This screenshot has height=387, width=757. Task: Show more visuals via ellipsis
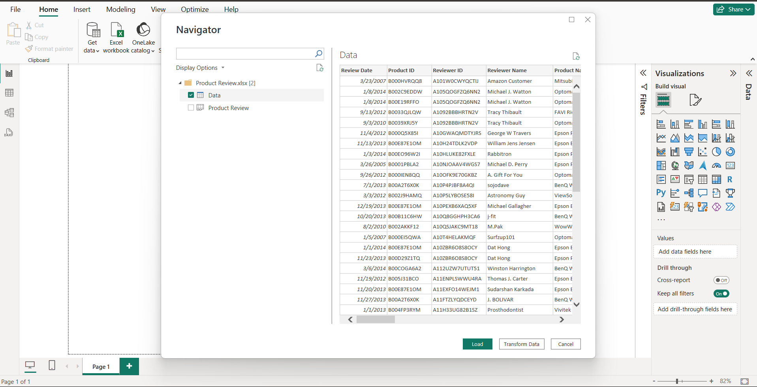[661, 220]
